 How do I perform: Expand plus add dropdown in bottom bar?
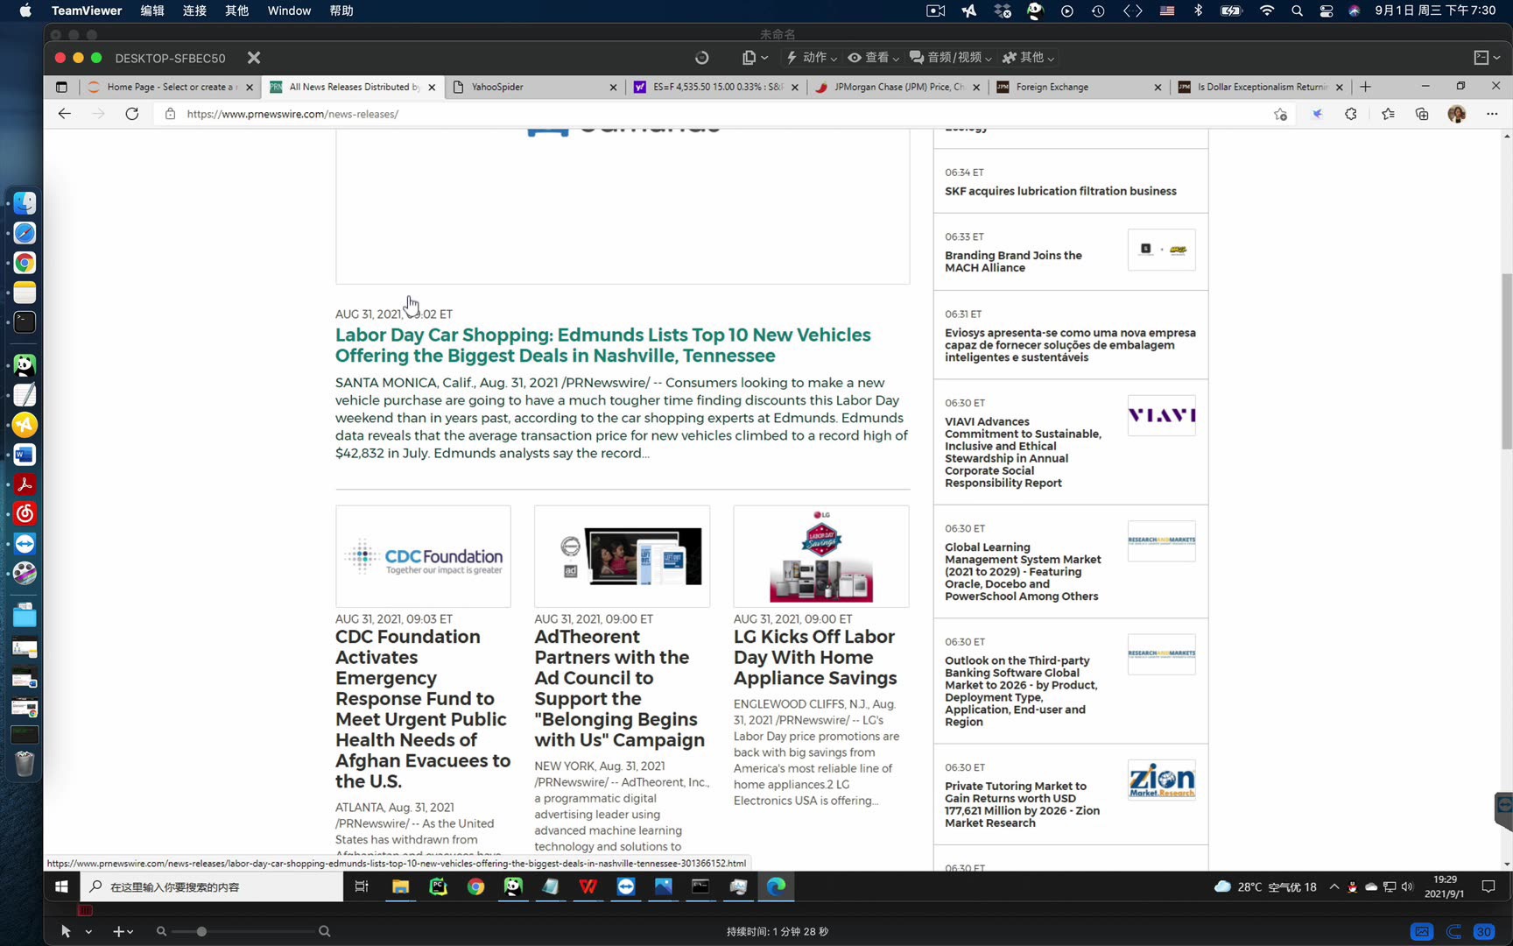click(123, 932)
